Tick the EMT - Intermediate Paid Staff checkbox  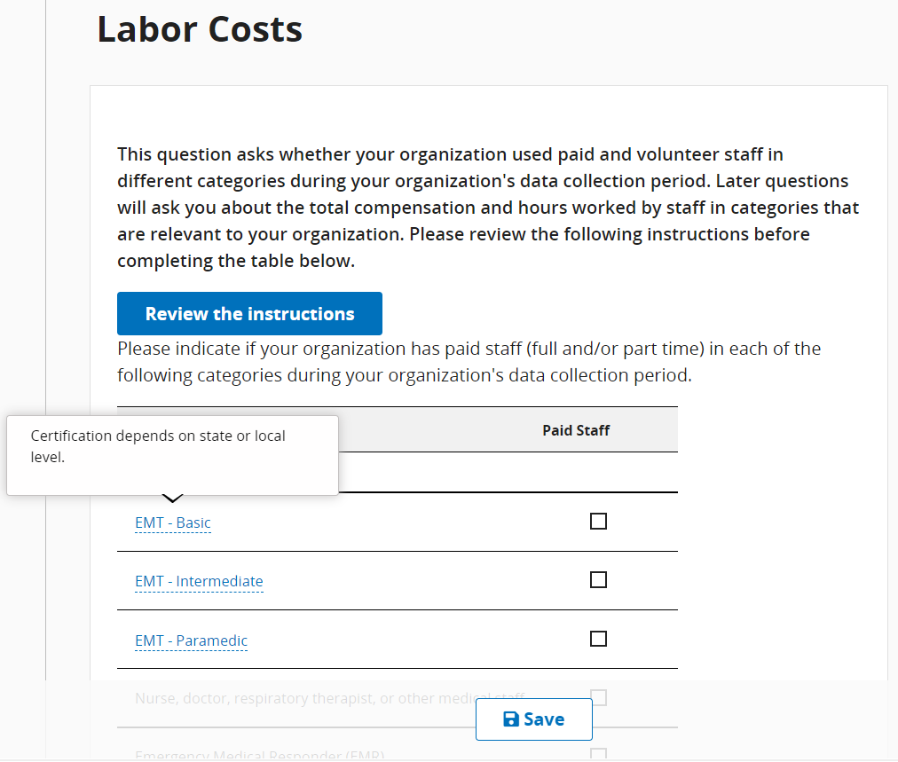598,580
